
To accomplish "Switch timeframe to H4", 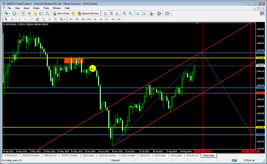I will click(x=101, y=19).
